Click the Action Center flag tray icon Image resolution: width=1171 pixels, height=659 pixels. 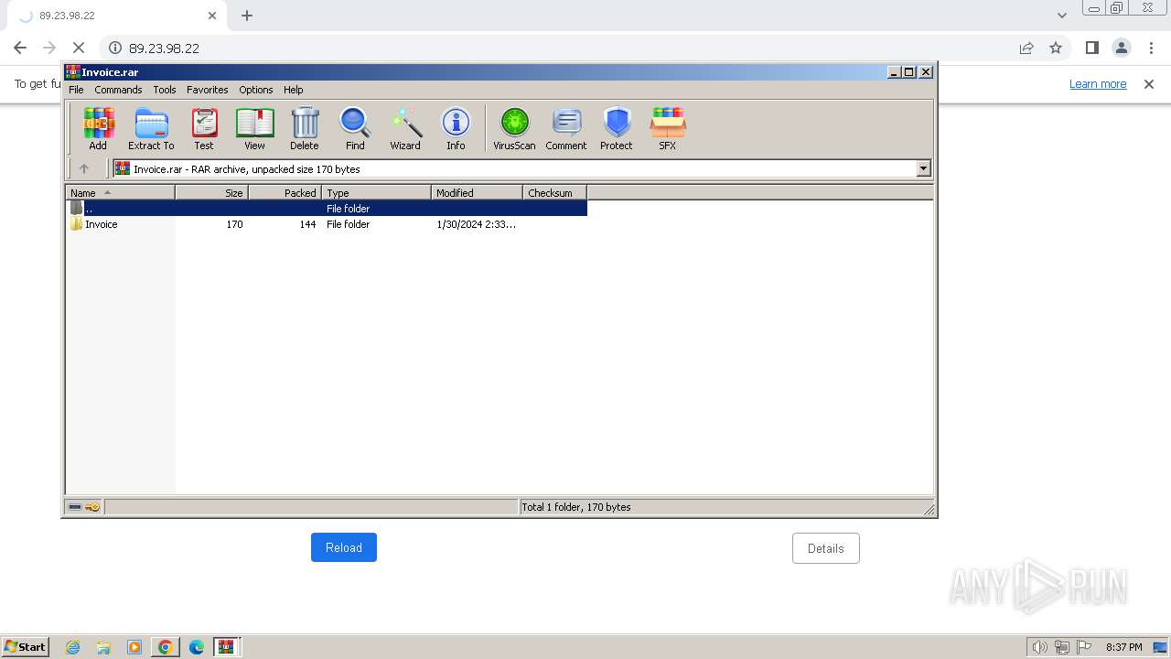coord(1084,647)
